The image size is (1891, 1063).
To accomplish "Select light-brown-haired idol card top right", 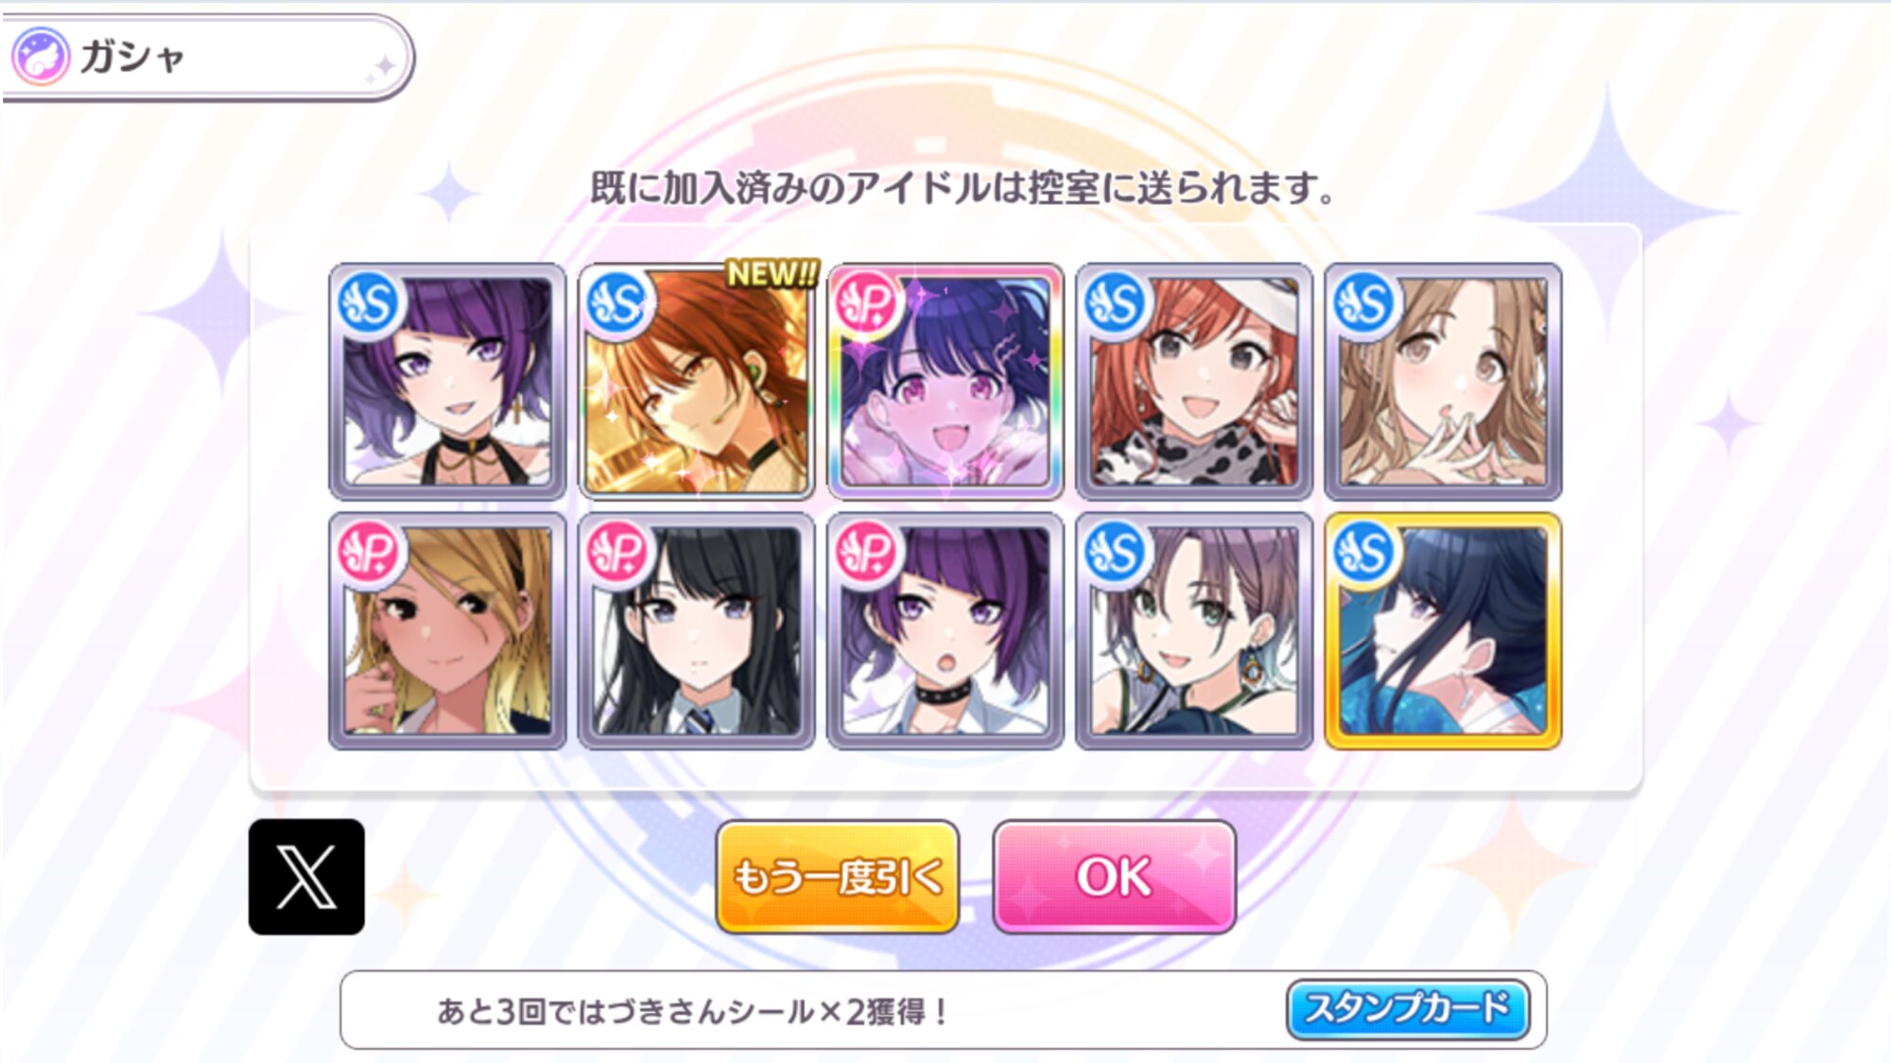I will point(1443,382).
